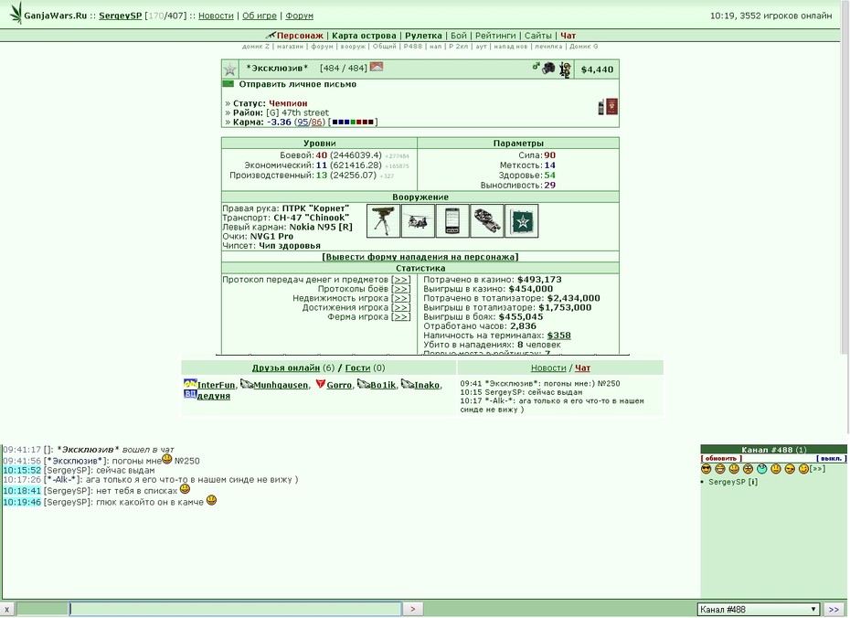Expand Ферма игрока link
This screenshot has width=850, height=618.
pos(400,316)
